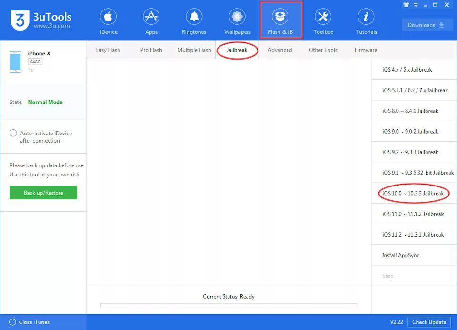Screen dimensions: 457x330
Task: Open the skin shirt icon in title bar
Action: 406,5
